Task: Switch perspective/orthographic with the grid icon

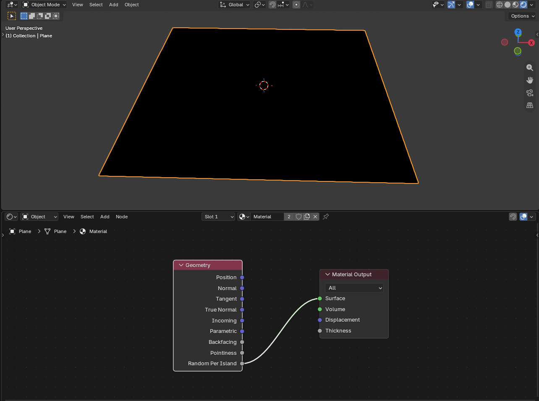Action: (530, 105)
